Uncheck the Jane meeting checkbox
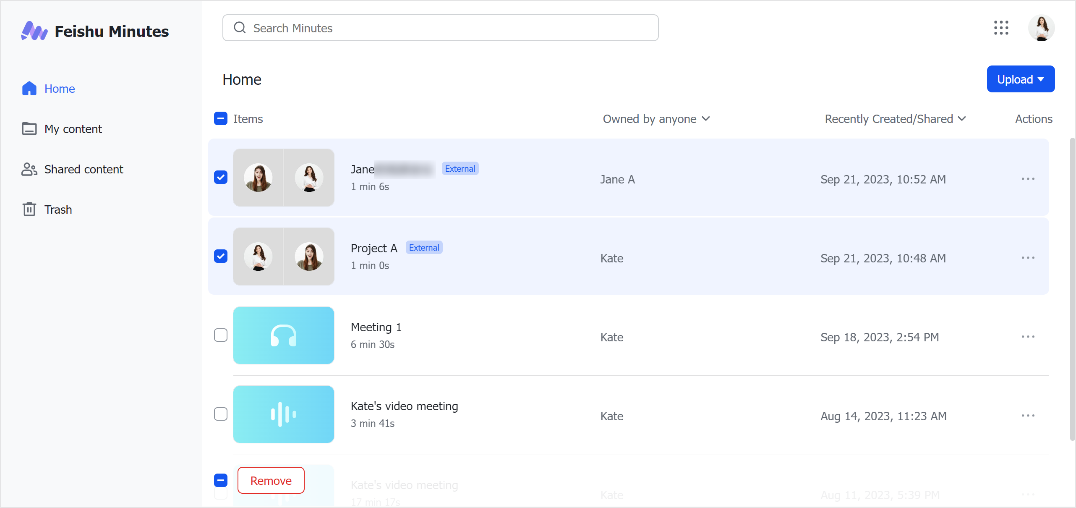Screen dimensions: 1076x508 pyautogui.click(x=221, y=177)
